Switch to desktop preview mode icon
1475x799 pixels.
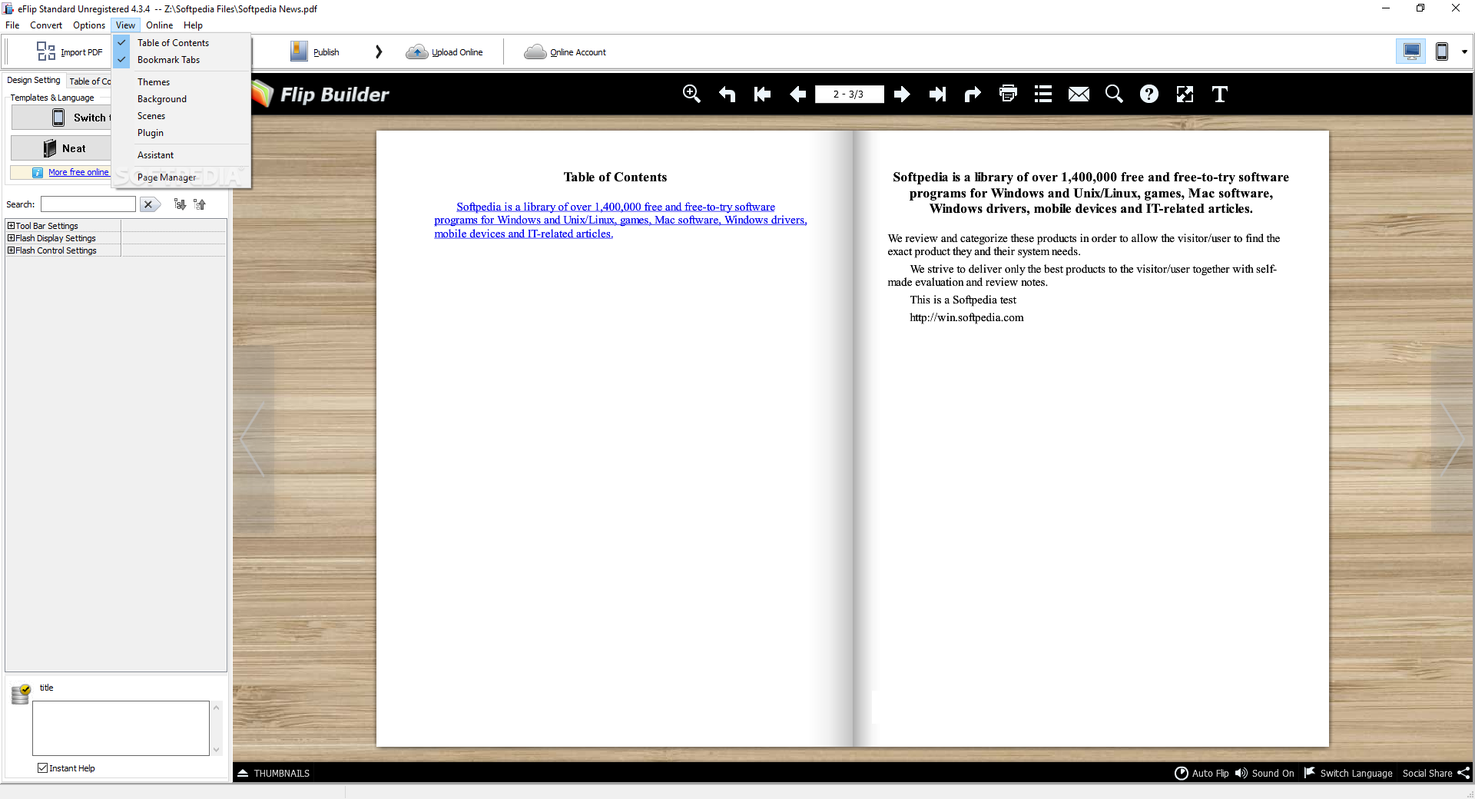coord(1411,51)
